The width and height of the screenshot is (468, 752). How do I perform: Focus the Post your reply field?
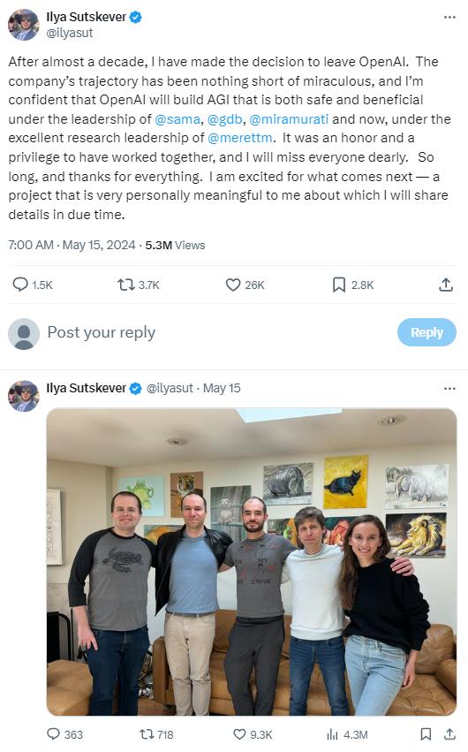(x=215, y=332)
